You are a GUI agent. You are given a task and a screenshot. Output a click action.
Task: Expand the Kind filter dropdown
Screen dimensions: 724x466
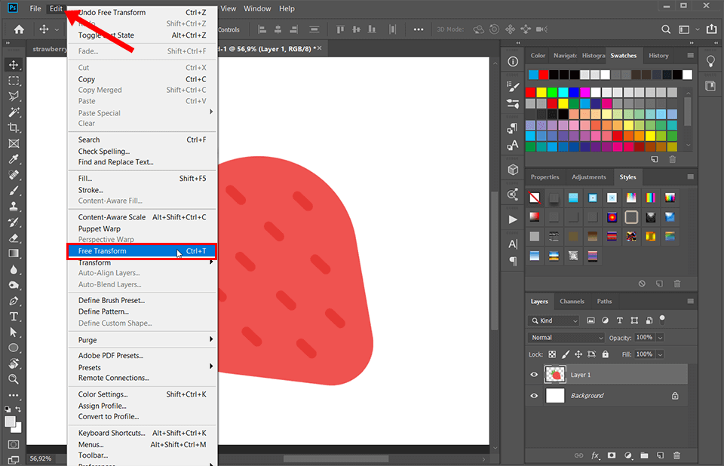pos(554,320)
